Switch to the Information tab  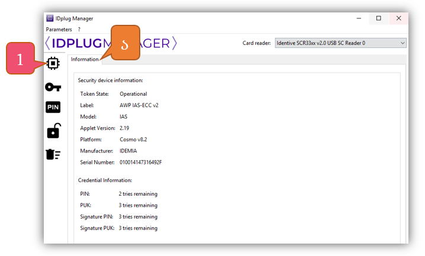click(85, 59)
